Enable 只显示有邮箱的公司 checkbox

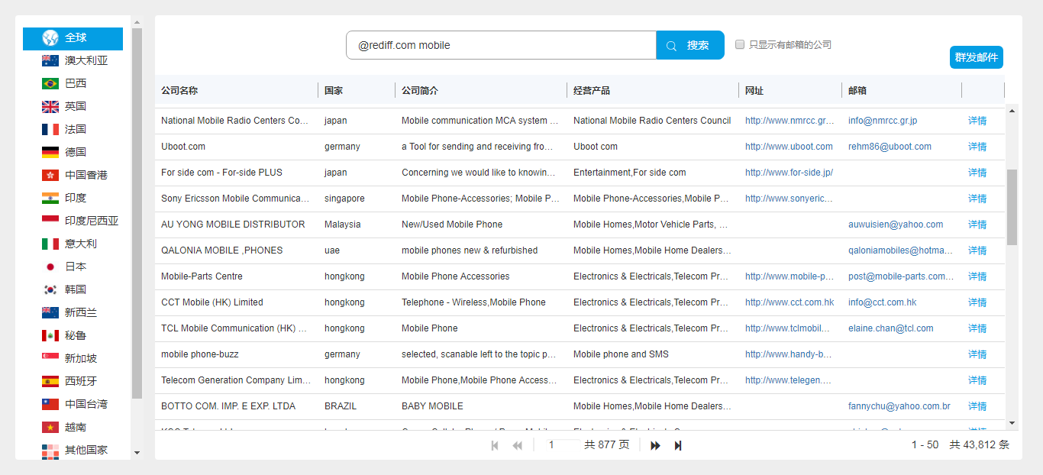[x=740, y=44]
